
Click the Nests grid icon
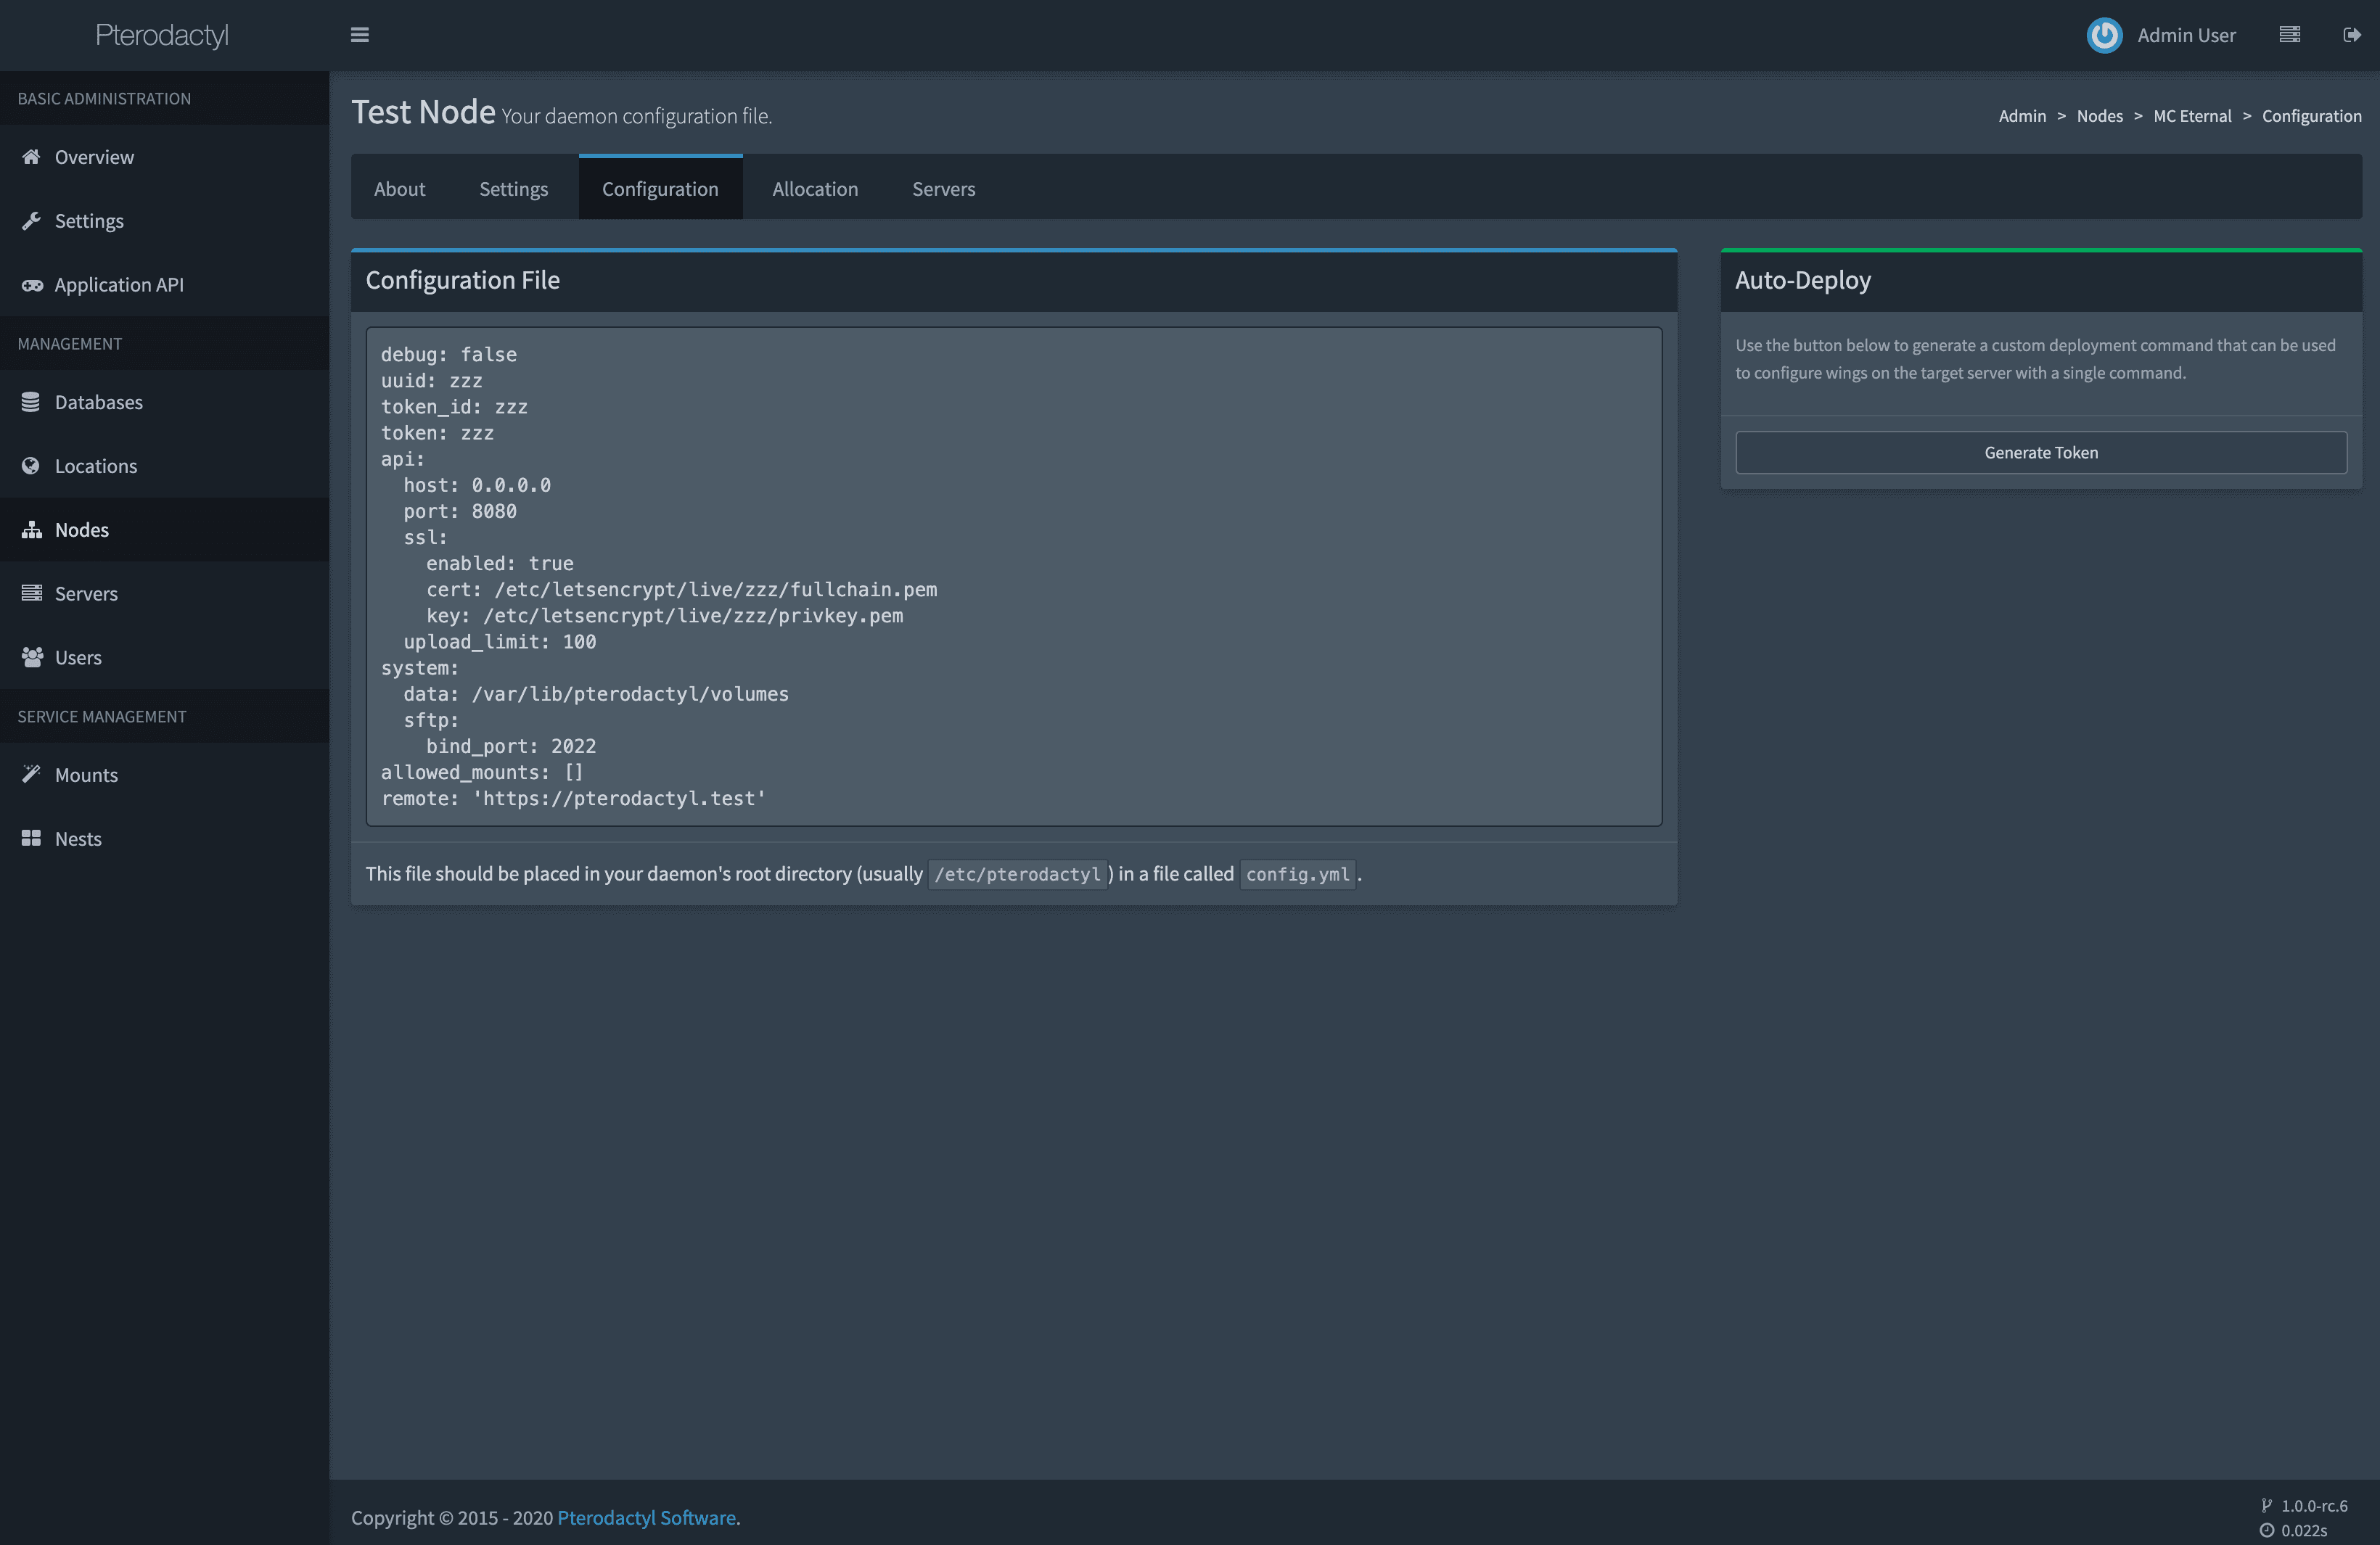[32, 838]
